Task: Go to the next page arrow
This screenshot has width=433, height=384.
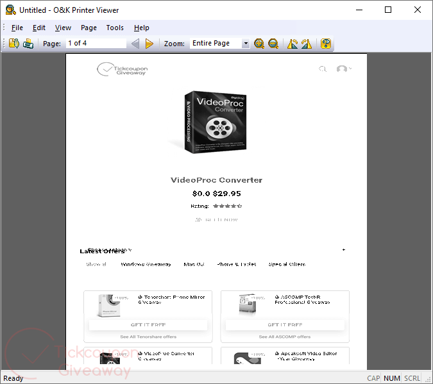Action: [149, 44]
